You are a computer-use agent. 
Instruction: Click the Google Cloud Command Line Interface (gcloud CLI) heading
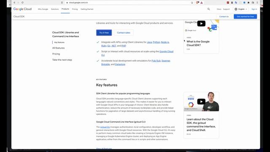[121, 122]
